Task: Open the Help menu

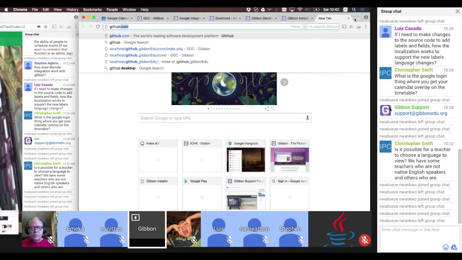Action: tap(144, 10)
